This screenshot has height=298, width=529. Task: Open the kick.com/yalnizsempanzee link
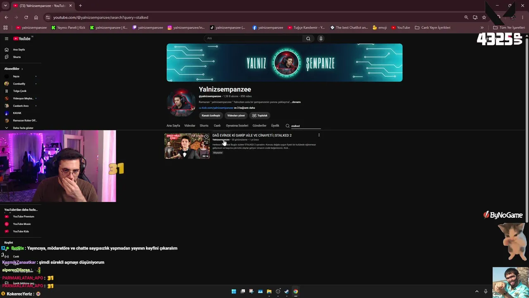[217, 108]
